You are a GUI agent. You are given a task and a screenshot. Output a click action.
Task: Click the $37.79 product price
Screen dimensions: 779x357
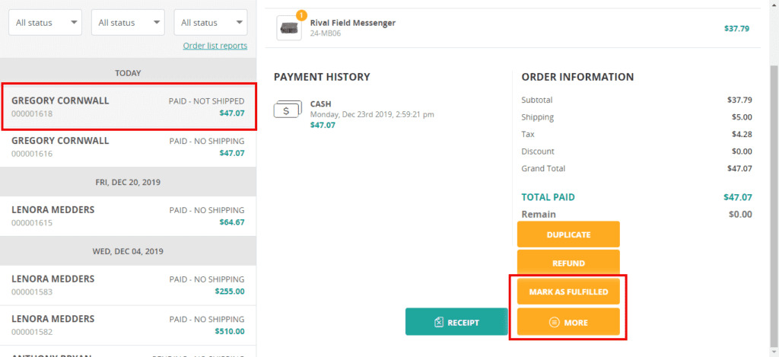pyautogui.click(x=736, y=28)
